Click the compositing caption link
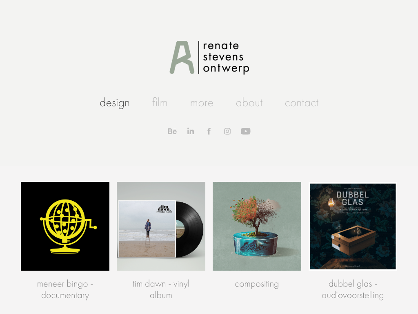 (257, 284)
